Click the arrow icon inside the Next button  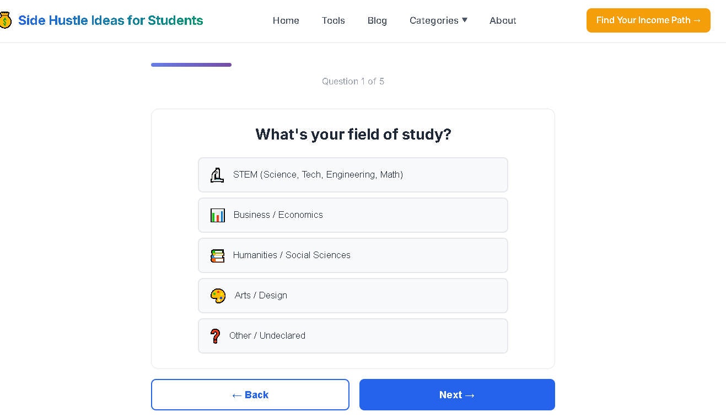(470, 395)
